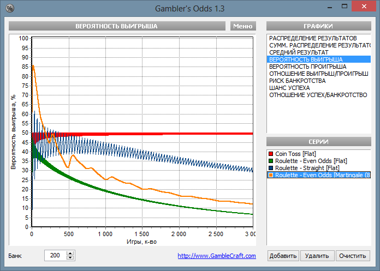
Task: Select Roulette - Straight [Flat] series
Action: point(307,168)
